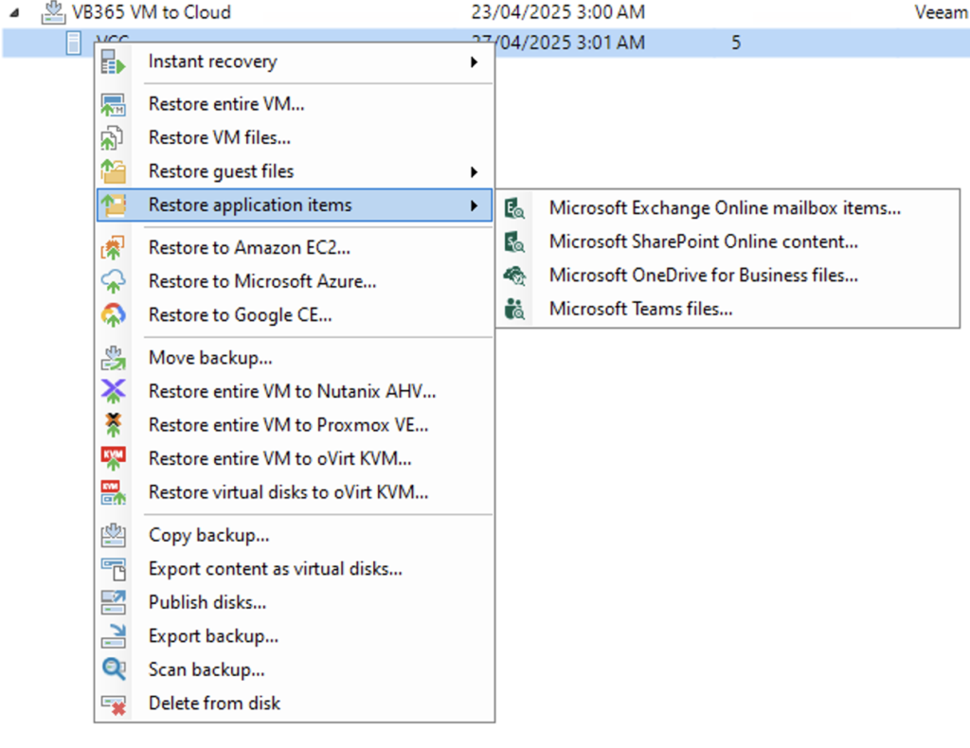Select the VB365 VM to Cloud job row

[x=152, y=13]
